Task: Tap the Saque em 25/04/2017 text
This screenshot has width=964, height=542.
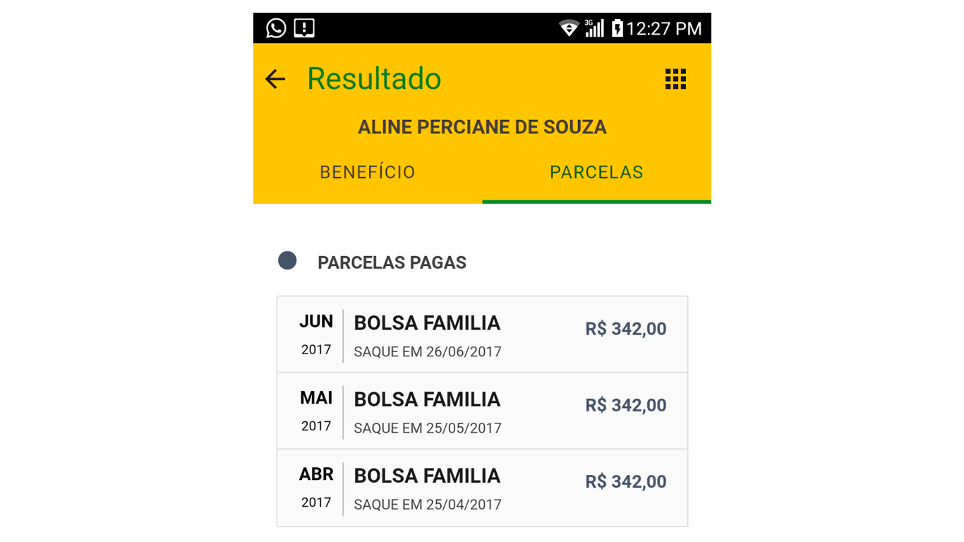Action: click(x=428, y=505)
